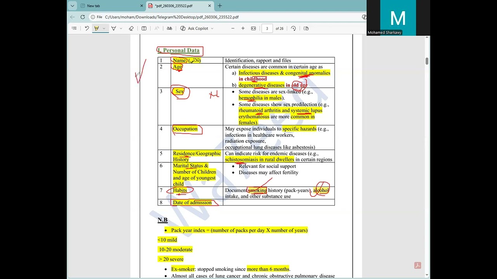Open a new browser tab with plus
This screenshot has width=497, height=279.
tap(220, 6)
